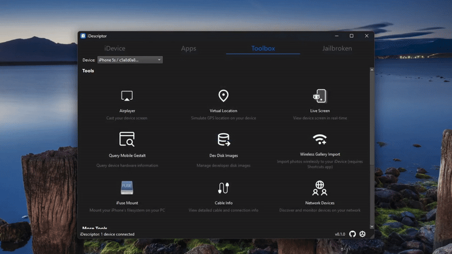Select the Toolbox tab

[263, 49]
